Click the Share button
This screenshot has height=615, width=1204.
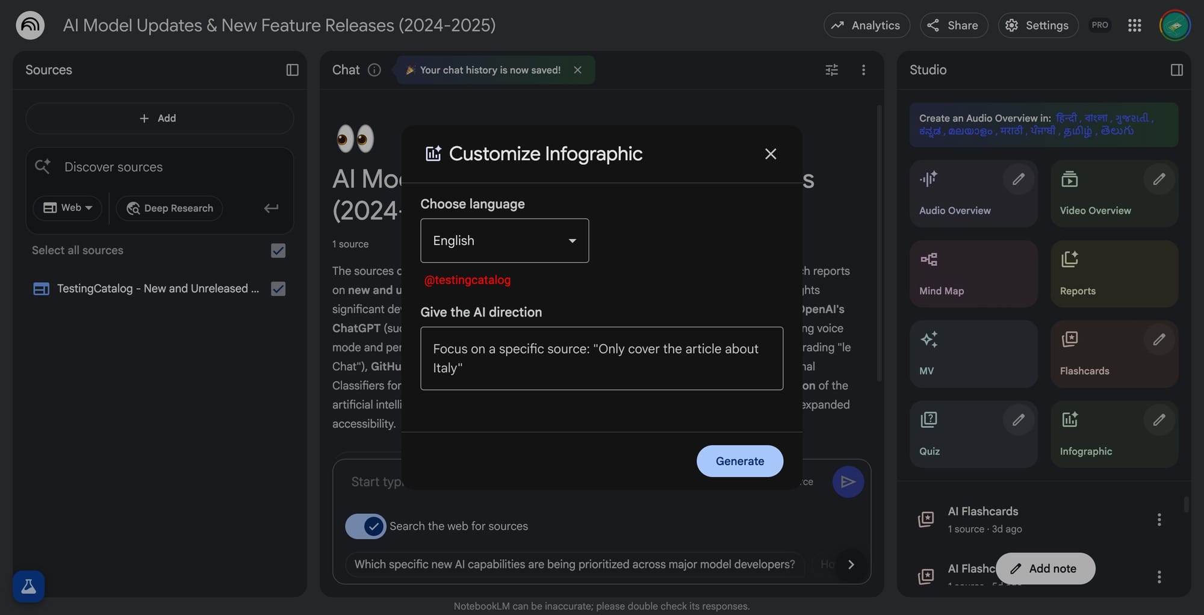954,25
